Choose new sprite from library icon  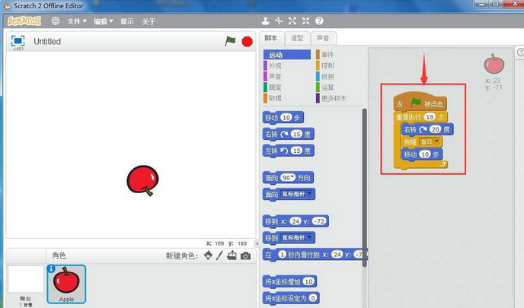208,256
